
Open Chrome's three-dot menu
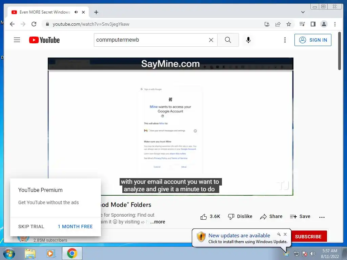point(335,24)
